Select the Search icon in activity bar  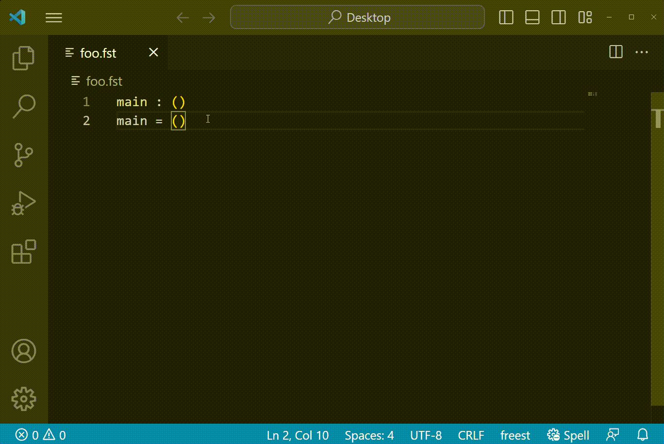(23, 106)
